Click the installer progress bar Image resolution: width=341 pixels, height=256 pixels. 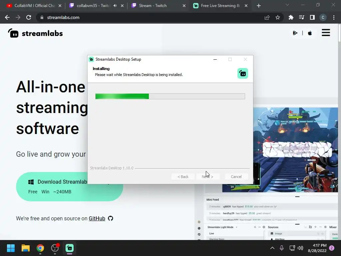click(170, 96)
